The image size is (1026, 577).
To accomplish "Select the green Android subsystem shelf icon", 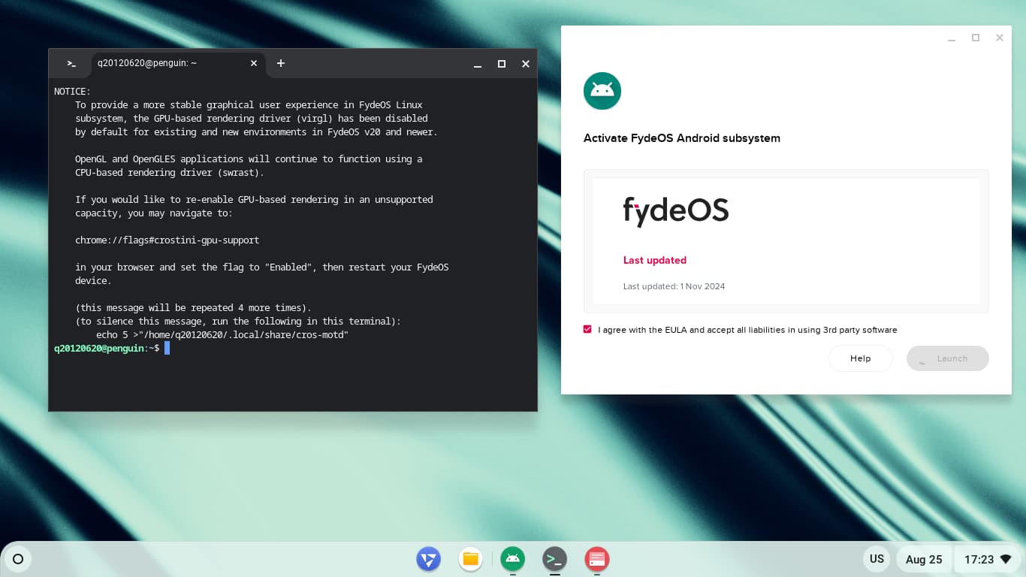I will (512, 559).
